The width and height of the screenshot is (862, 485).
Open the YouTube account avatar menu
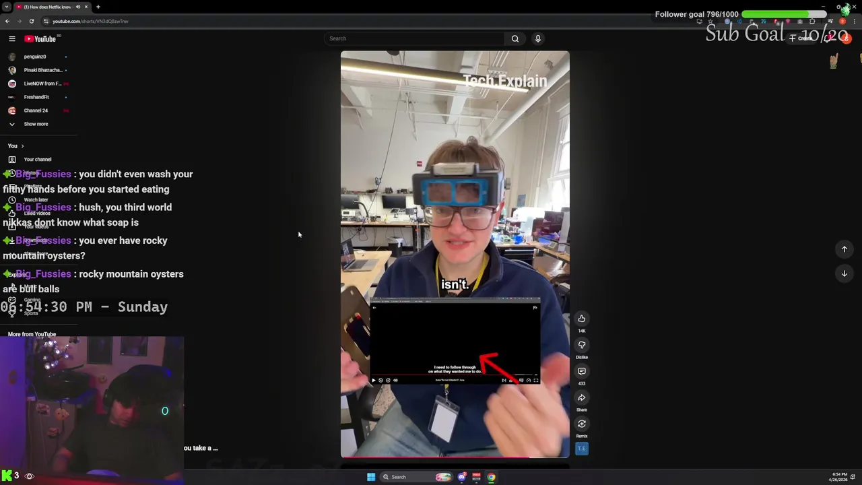point(847,38)
